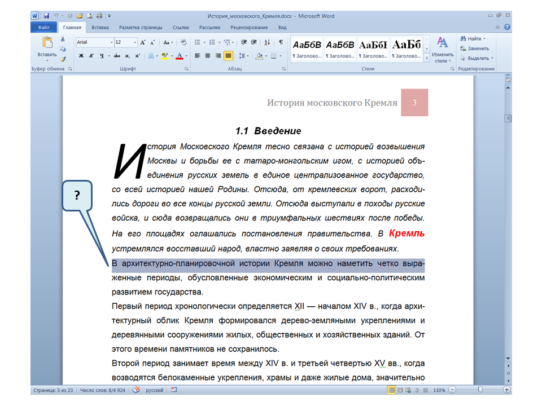This screenshot has height=406, width=542.
Task: Click the word count in status bar
Action: (103, 390)
